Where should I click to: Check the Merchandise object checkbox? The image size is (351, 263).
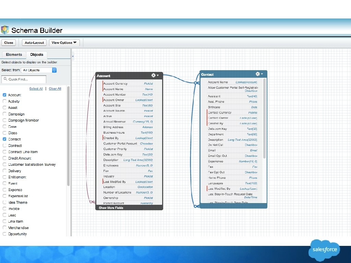[4, 227]
